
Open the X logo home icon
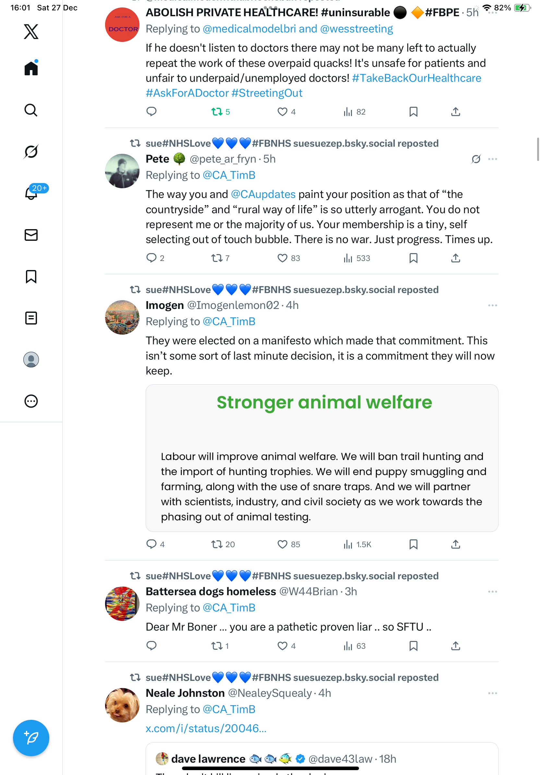(31, 32)
